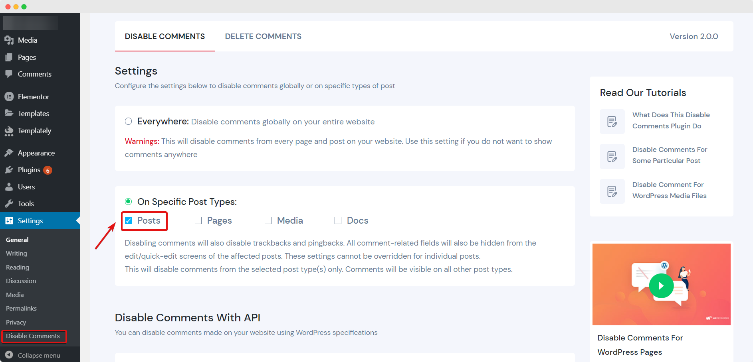Go to Privacy settings
This screenshot has height=362, width=753.
tap(16, 322)
